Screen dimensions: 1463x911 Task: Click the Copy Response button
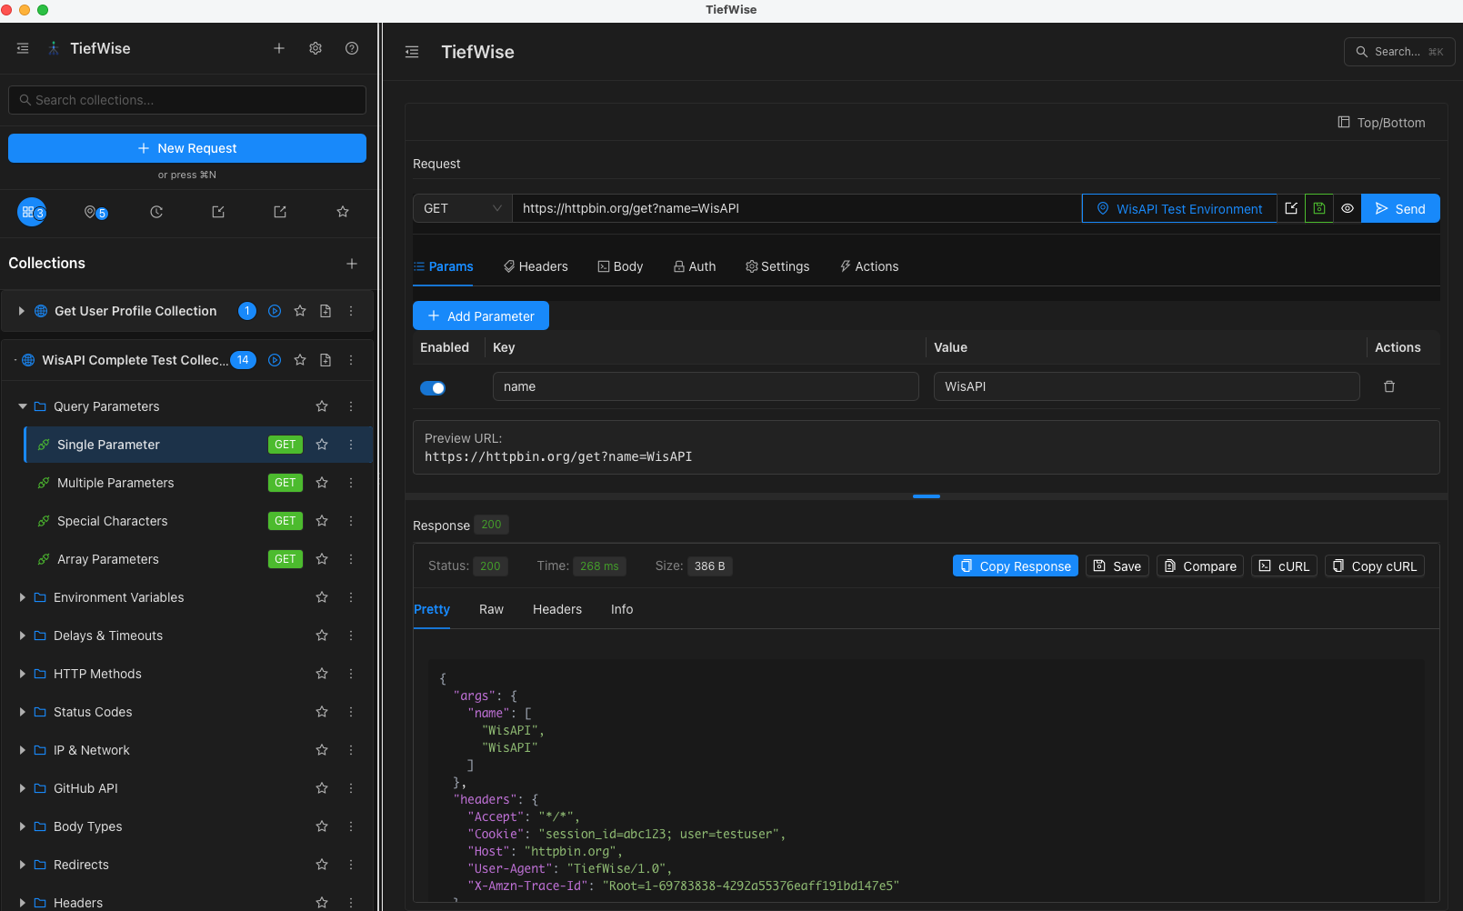pyautogui.click(x=1015, y=566)
